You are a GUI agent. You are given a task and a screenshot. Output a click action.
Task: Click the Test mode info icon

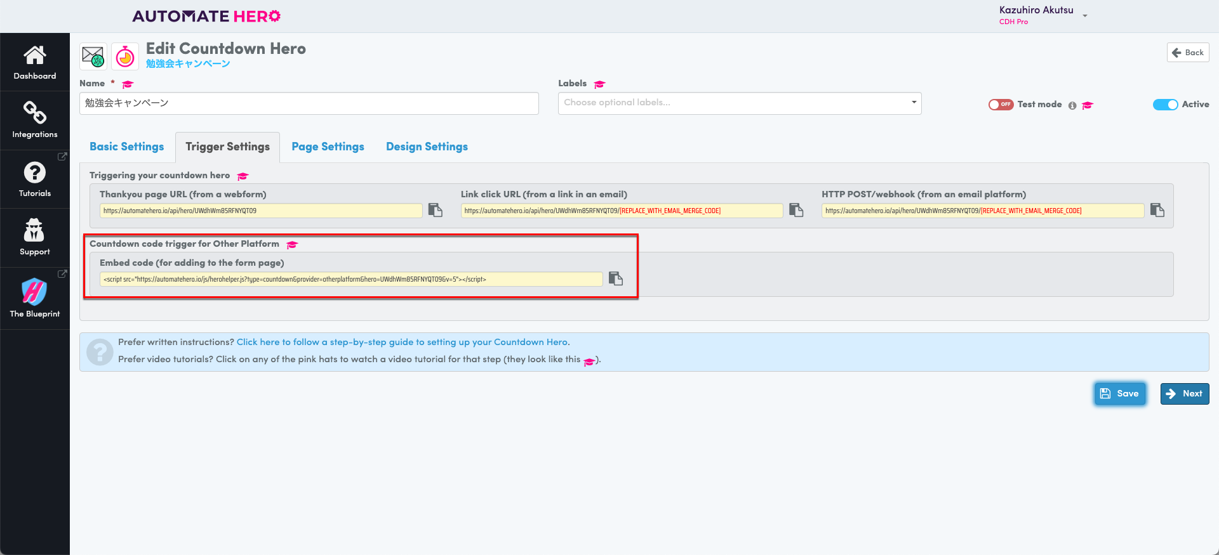pos(1072,105)
